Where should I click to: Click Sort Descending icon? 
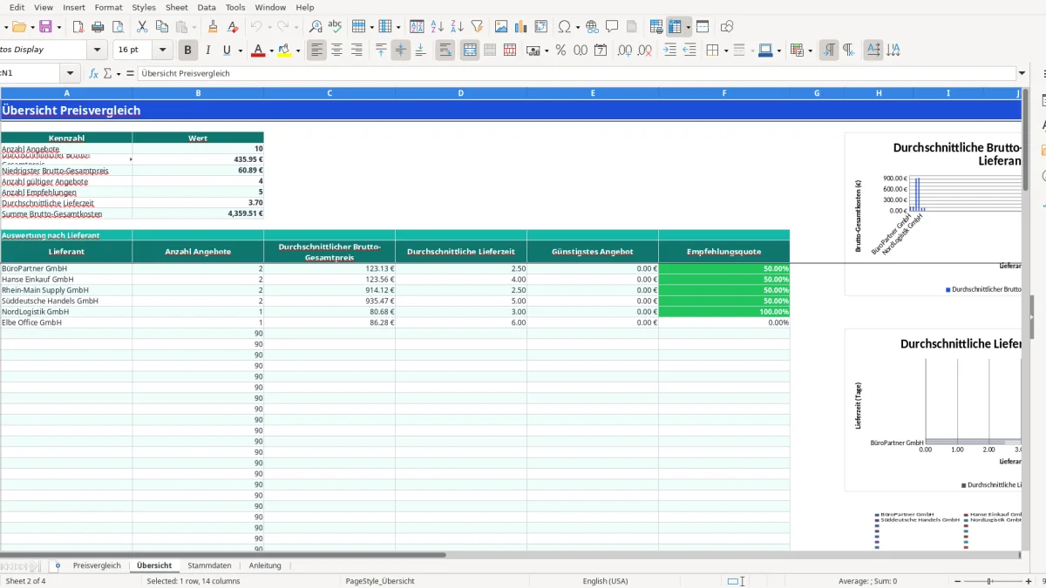tap(457, 27)
